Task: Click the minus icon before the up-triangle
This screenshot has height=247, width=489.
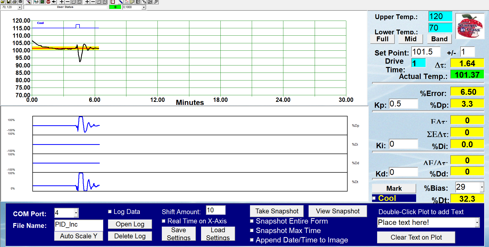Action: (68, 2)
